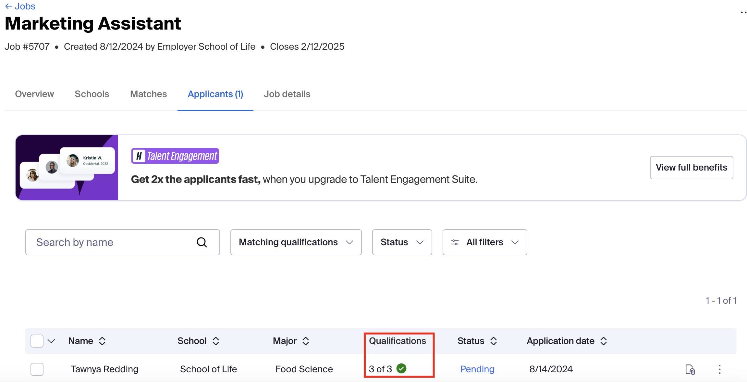The image size is (747, 382).
Task: Open Tawnya Redding's attached documents icon
Action: pos(690,370)
